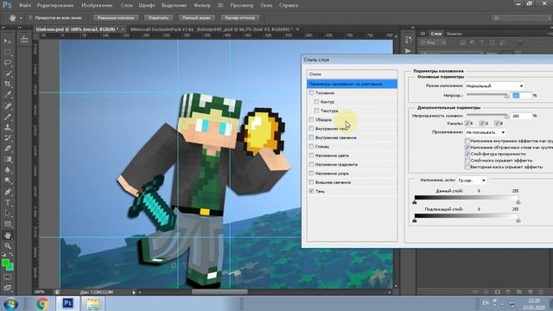
Task: Toggle Quick Mask mode icon
Action: tap(8, 277)
